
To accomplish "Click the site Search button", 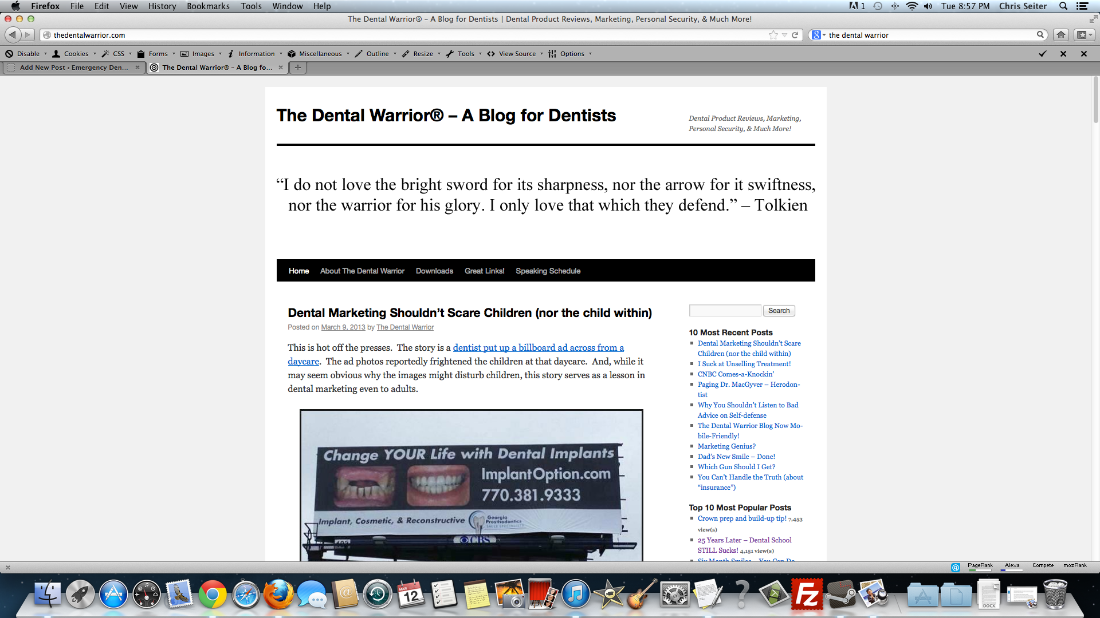I will click(779, 311).
